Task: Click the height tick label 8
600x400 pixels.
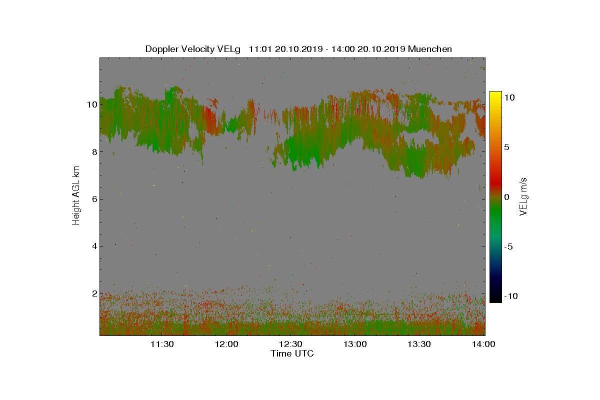Action: tap(94, 151)
